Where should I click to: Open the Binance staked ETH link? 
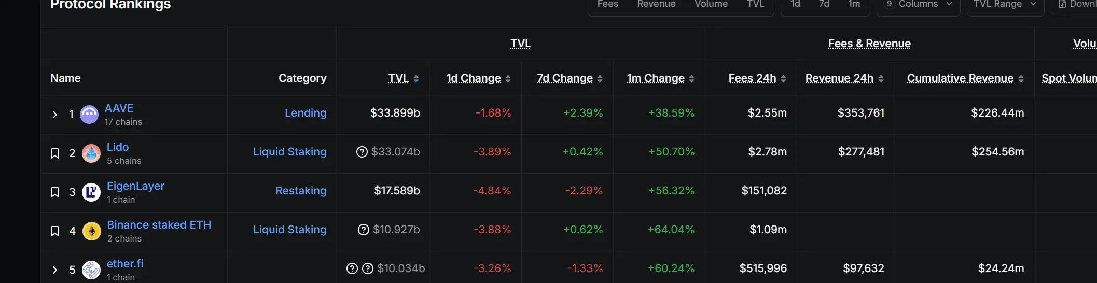point(159,225)
